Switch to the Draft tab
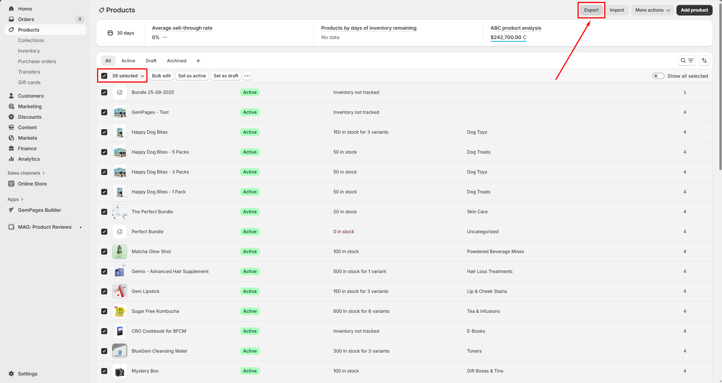722x383 pixels. coord(151,61)
